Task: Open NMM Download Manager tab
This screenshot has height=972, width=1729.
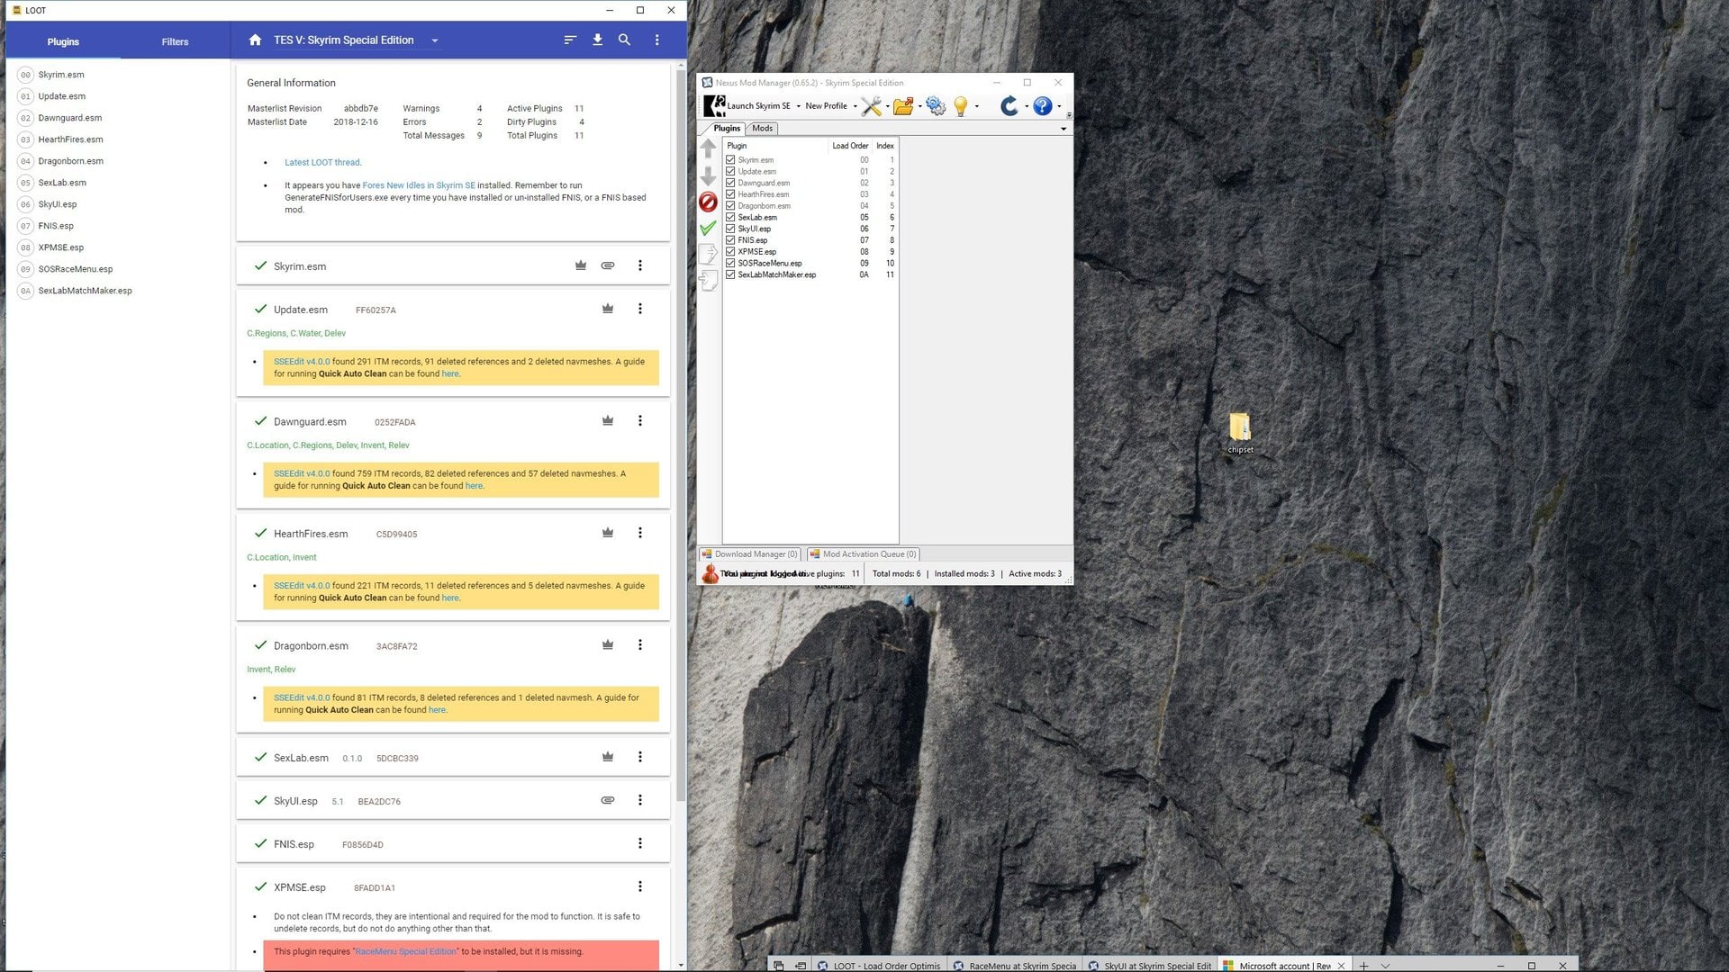Action: [x=750, y=554]
